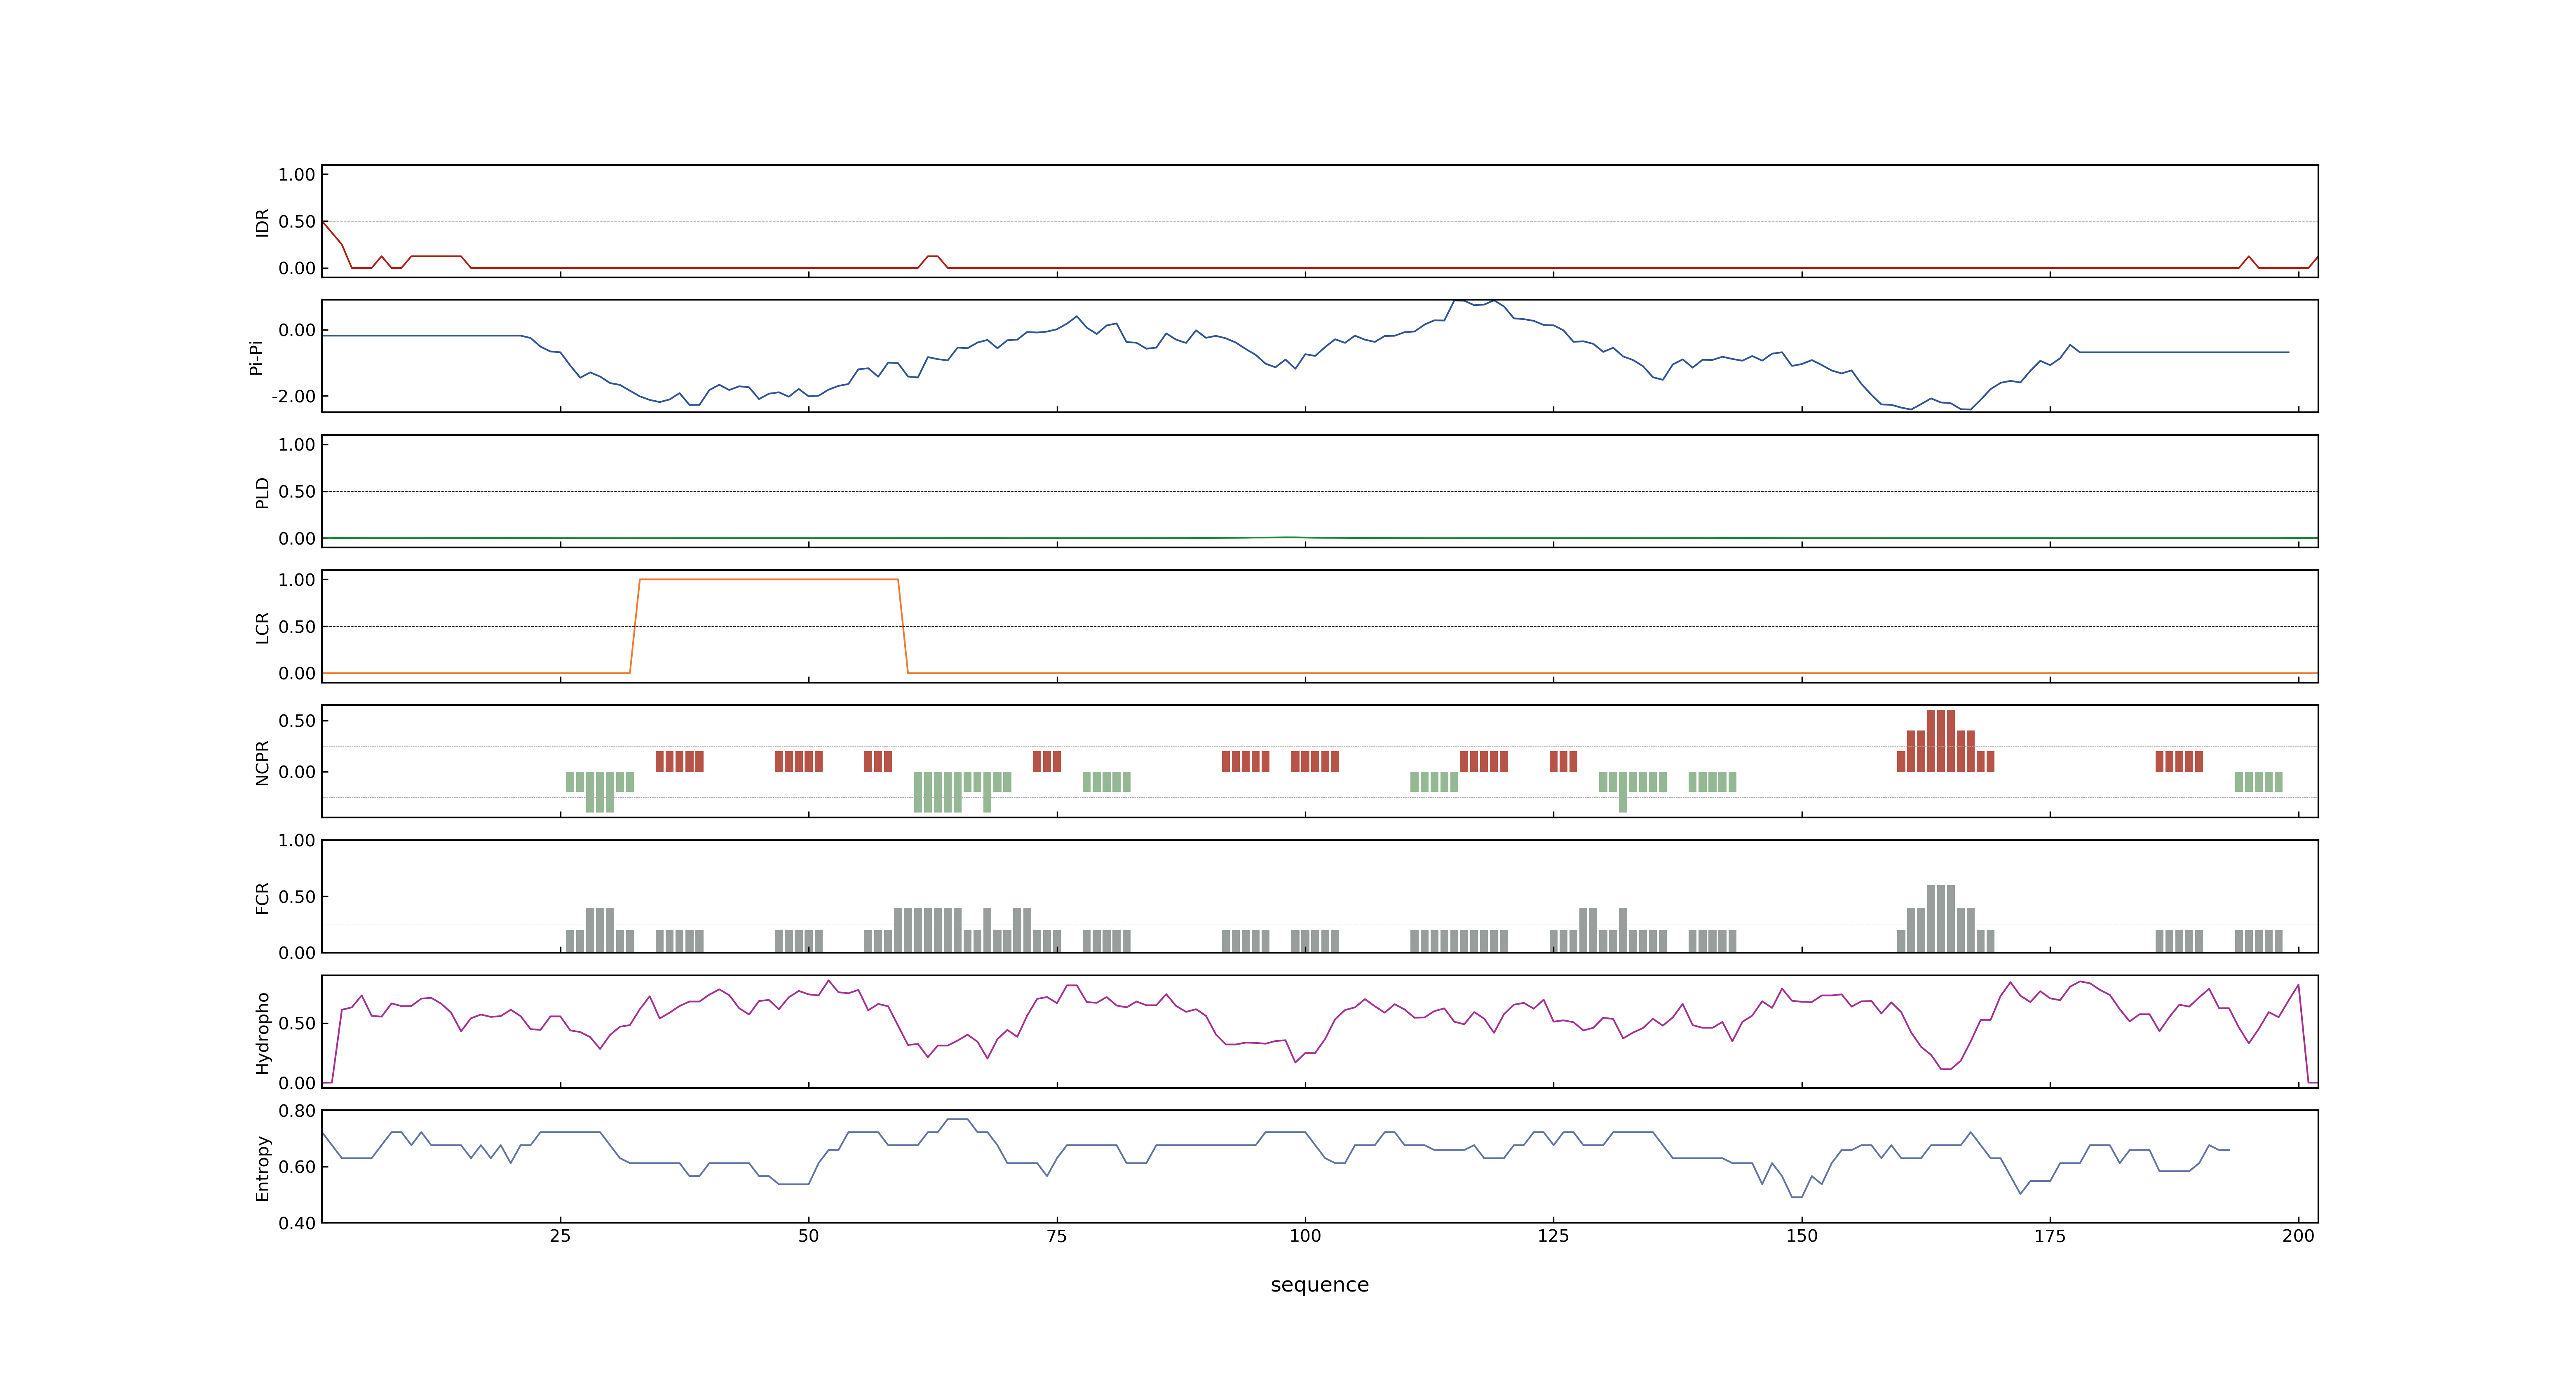Image resolution: width=2576 pixels, height=1374 pixels.
Task: Click the 1.00 tick on FCR axis
Action: (297, 841)
